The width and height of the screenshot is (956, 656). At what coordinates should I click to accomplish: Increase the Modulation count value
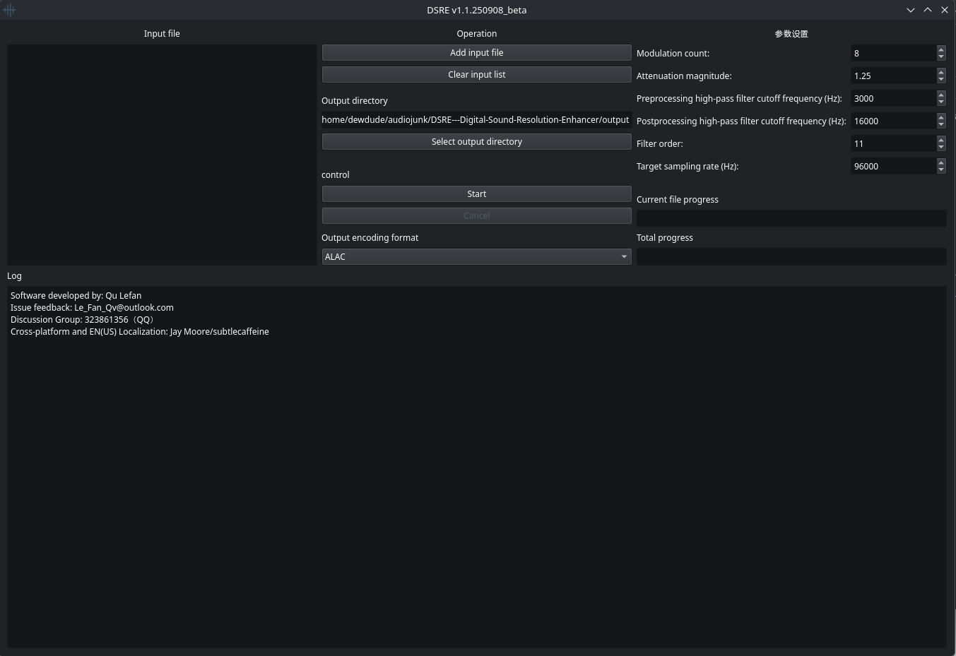pos(940,49)
